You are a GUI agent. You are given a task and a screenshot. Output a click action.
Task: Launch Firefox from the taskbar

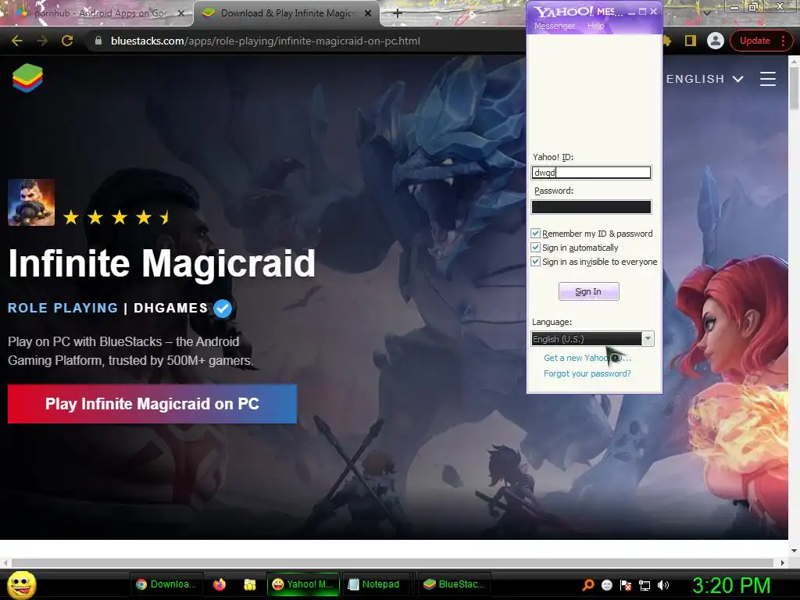(220, 584)
